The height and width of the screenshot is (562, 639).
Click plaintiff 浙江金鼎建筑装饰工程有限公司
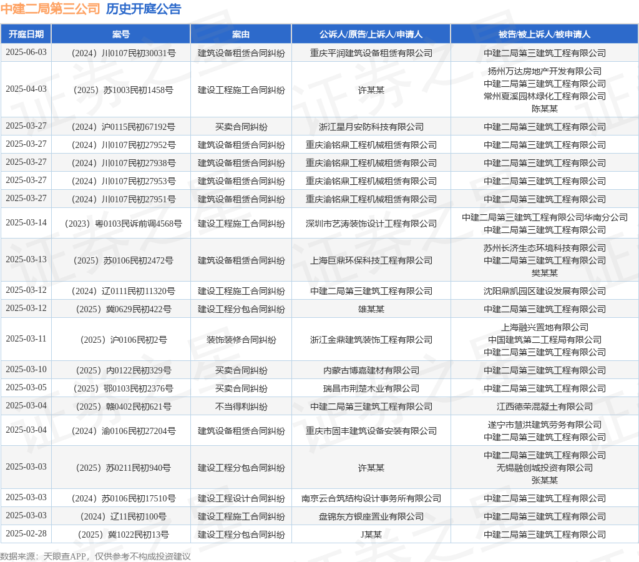(371, 340)
